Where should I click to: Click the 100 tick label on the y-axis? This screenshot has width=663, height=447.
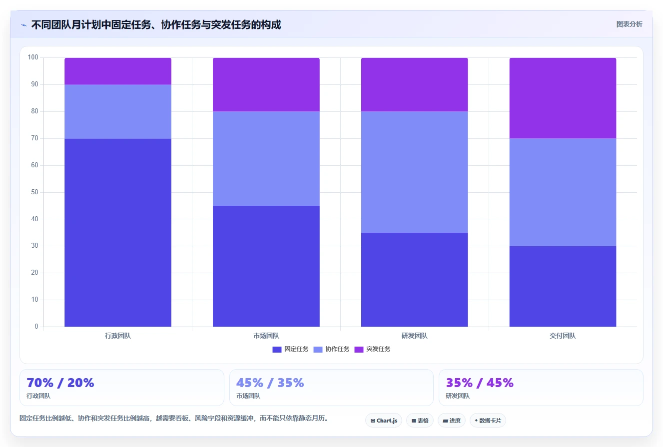pos(33,57)
